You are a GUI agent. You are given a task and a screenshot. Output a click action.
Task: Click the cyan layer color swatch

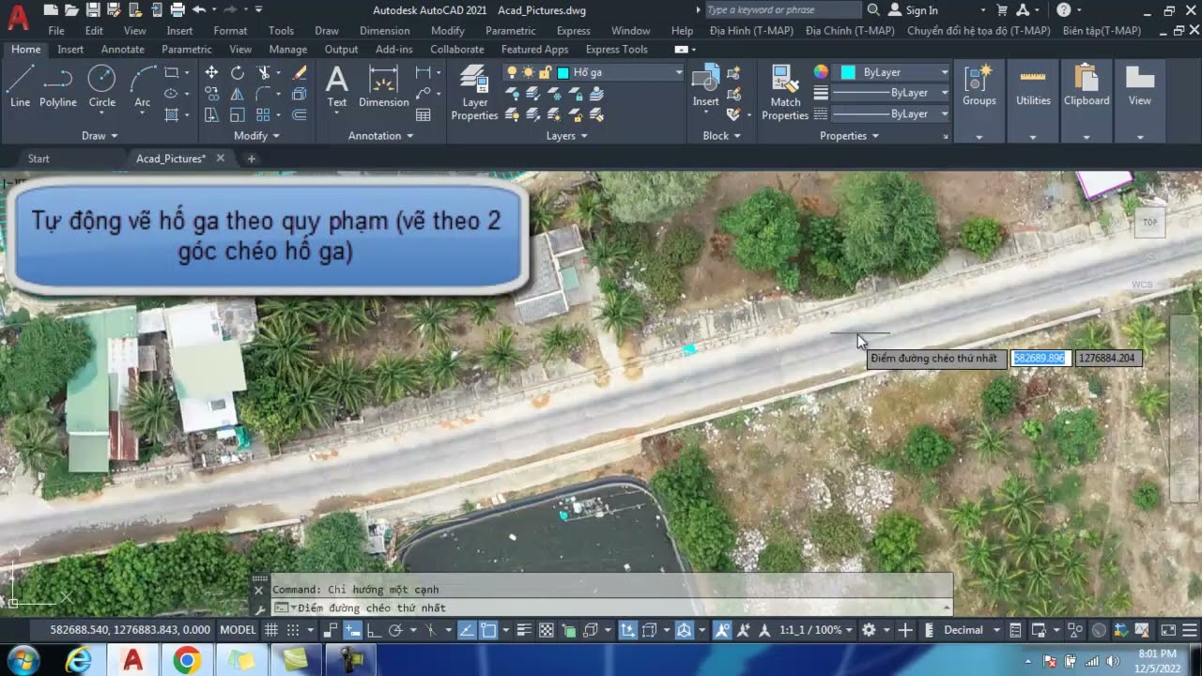coord(562,72)
